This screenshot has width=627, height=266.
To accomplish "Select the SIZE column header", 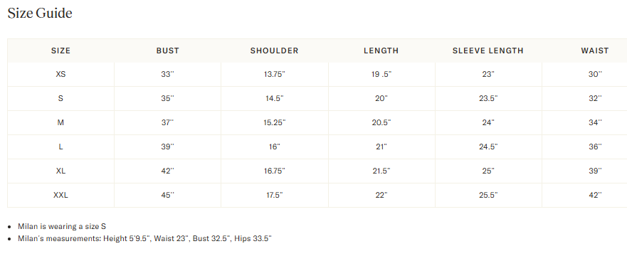I will tap(60, 50).
